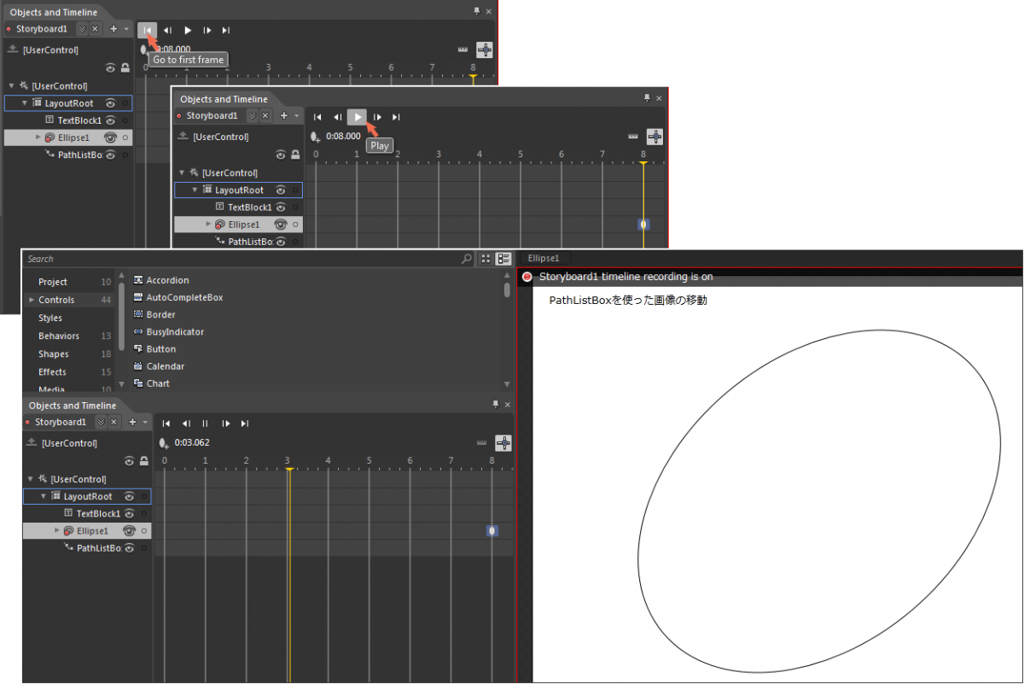This screenshot has width=1024, height=684.
Task: Toggle snapping icon in panel with Go to first frame tooltip
Action: pyautogui.click(x=485, y=50)
